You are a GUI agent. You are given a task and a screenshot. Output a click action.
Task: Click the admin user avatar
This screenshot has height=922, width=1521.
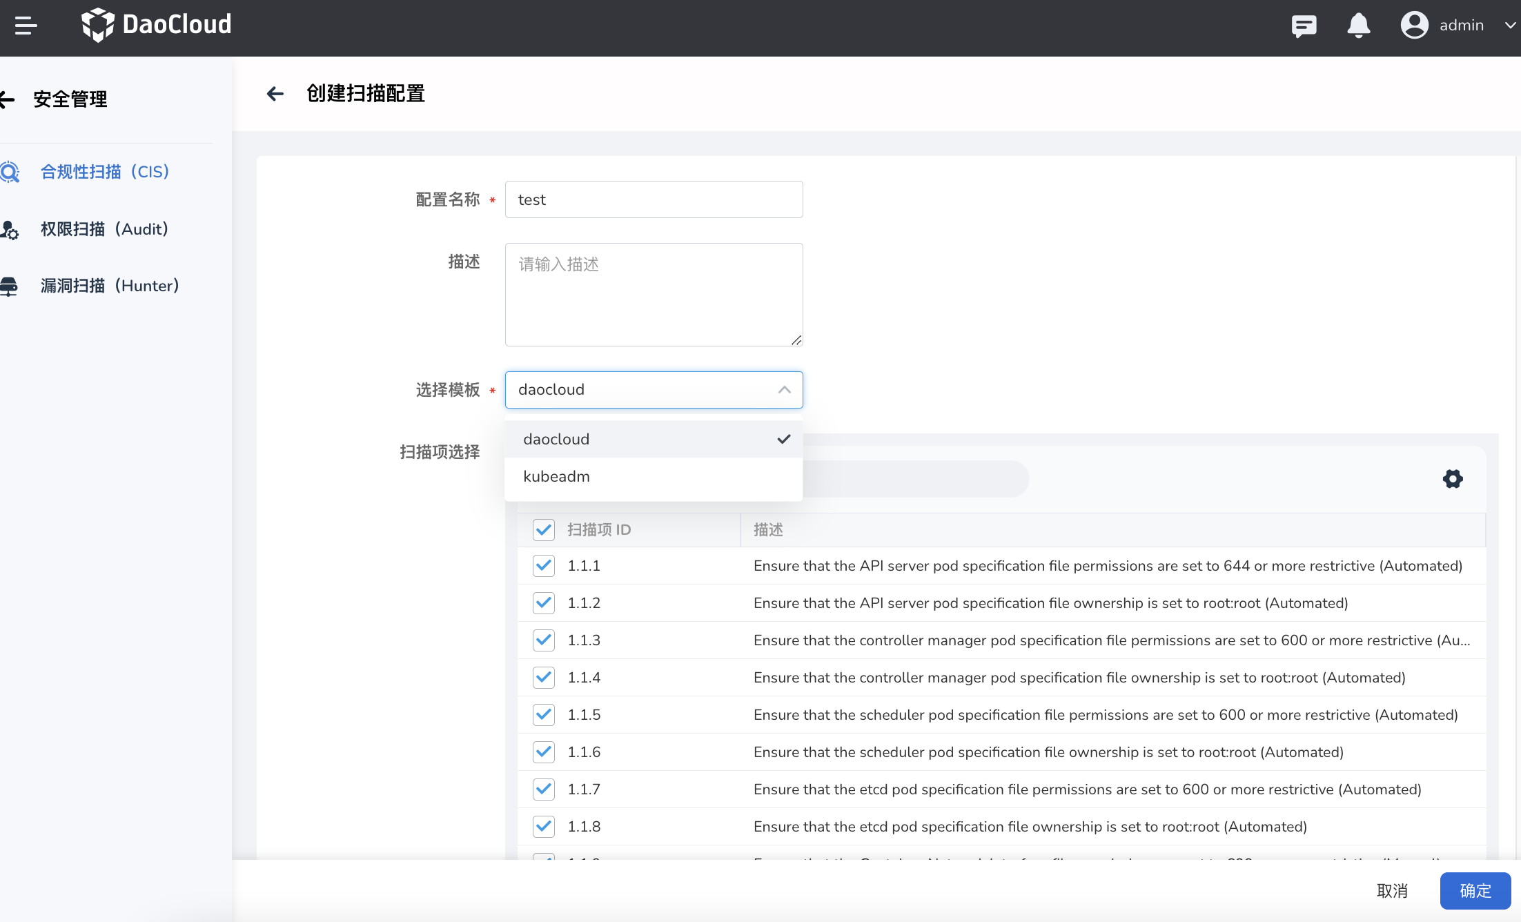[1414, 26]
